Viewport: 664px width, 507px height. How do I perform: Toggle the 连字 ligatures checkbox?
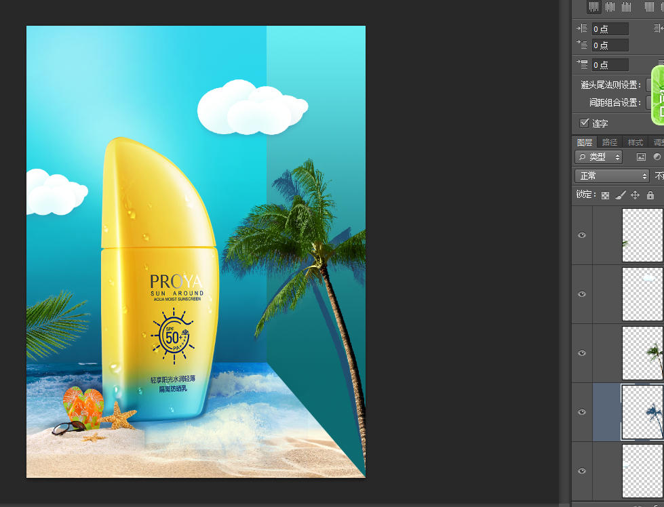pyautogui.click(x=585, y=123)
